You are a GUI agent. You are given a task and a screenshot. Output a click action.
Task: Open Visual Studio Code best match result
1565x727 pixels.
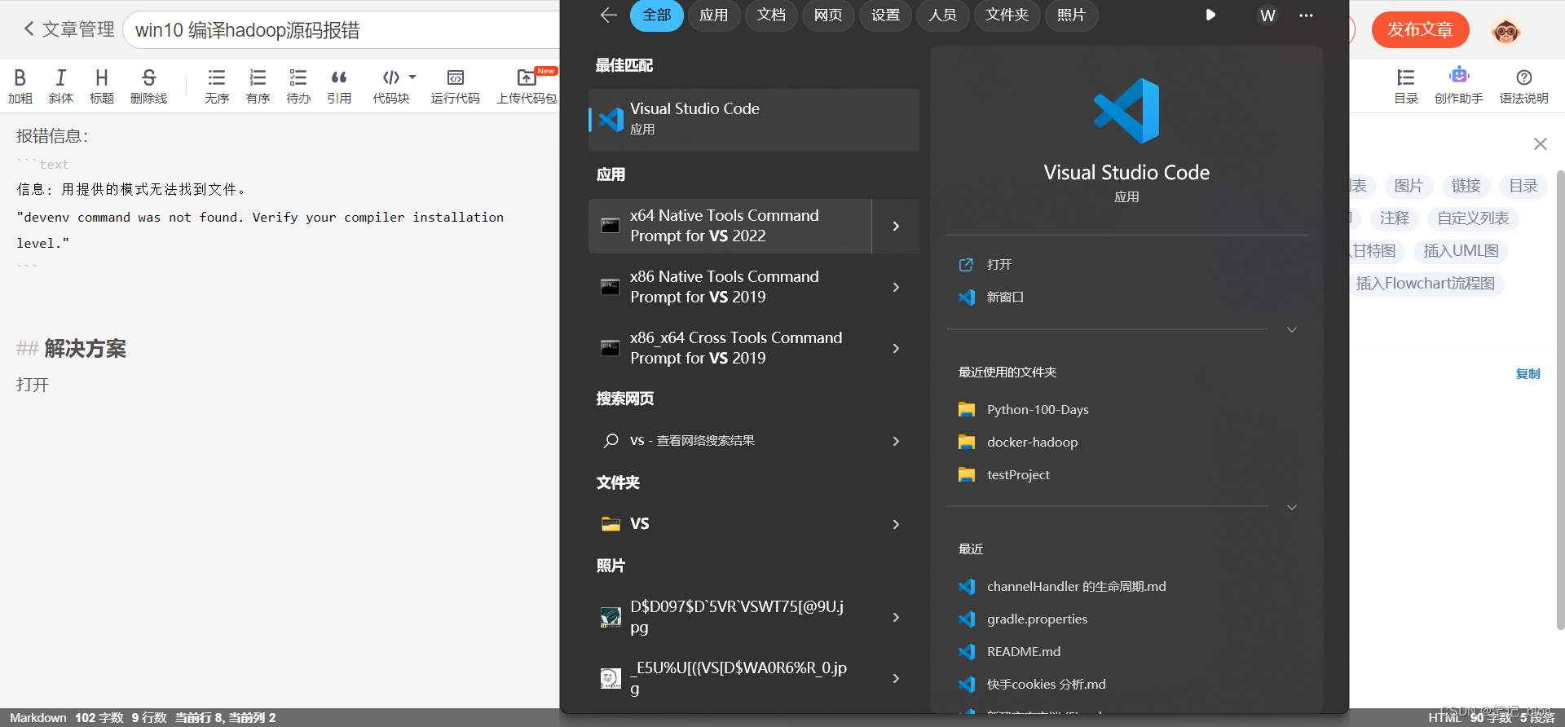(754, 120)
